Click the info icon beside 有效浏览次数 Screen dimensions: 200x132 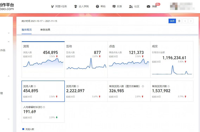[x=168, y=86]
